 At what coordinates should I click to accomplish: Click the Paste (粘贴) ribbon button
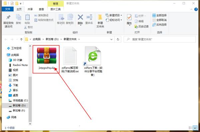click(27, 19)
